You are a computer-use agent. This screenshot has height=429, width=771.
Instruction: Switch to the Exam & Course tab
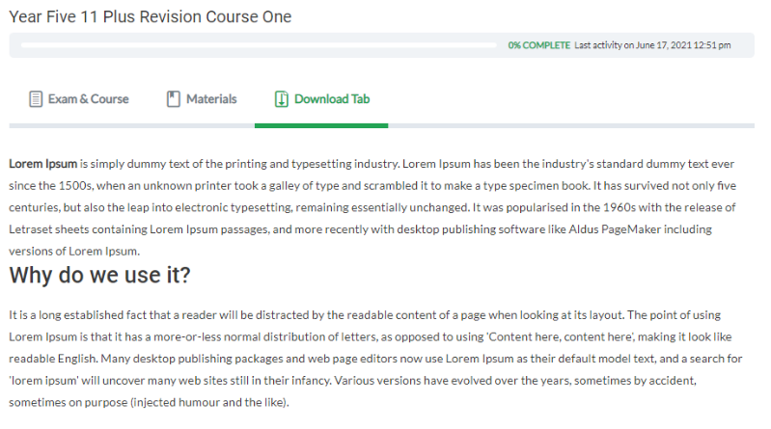tap(79, 98)
